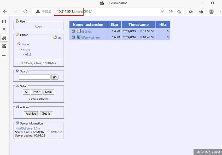
Task: Open the Read Aloud icon in address bar
Action: (162, 11)
